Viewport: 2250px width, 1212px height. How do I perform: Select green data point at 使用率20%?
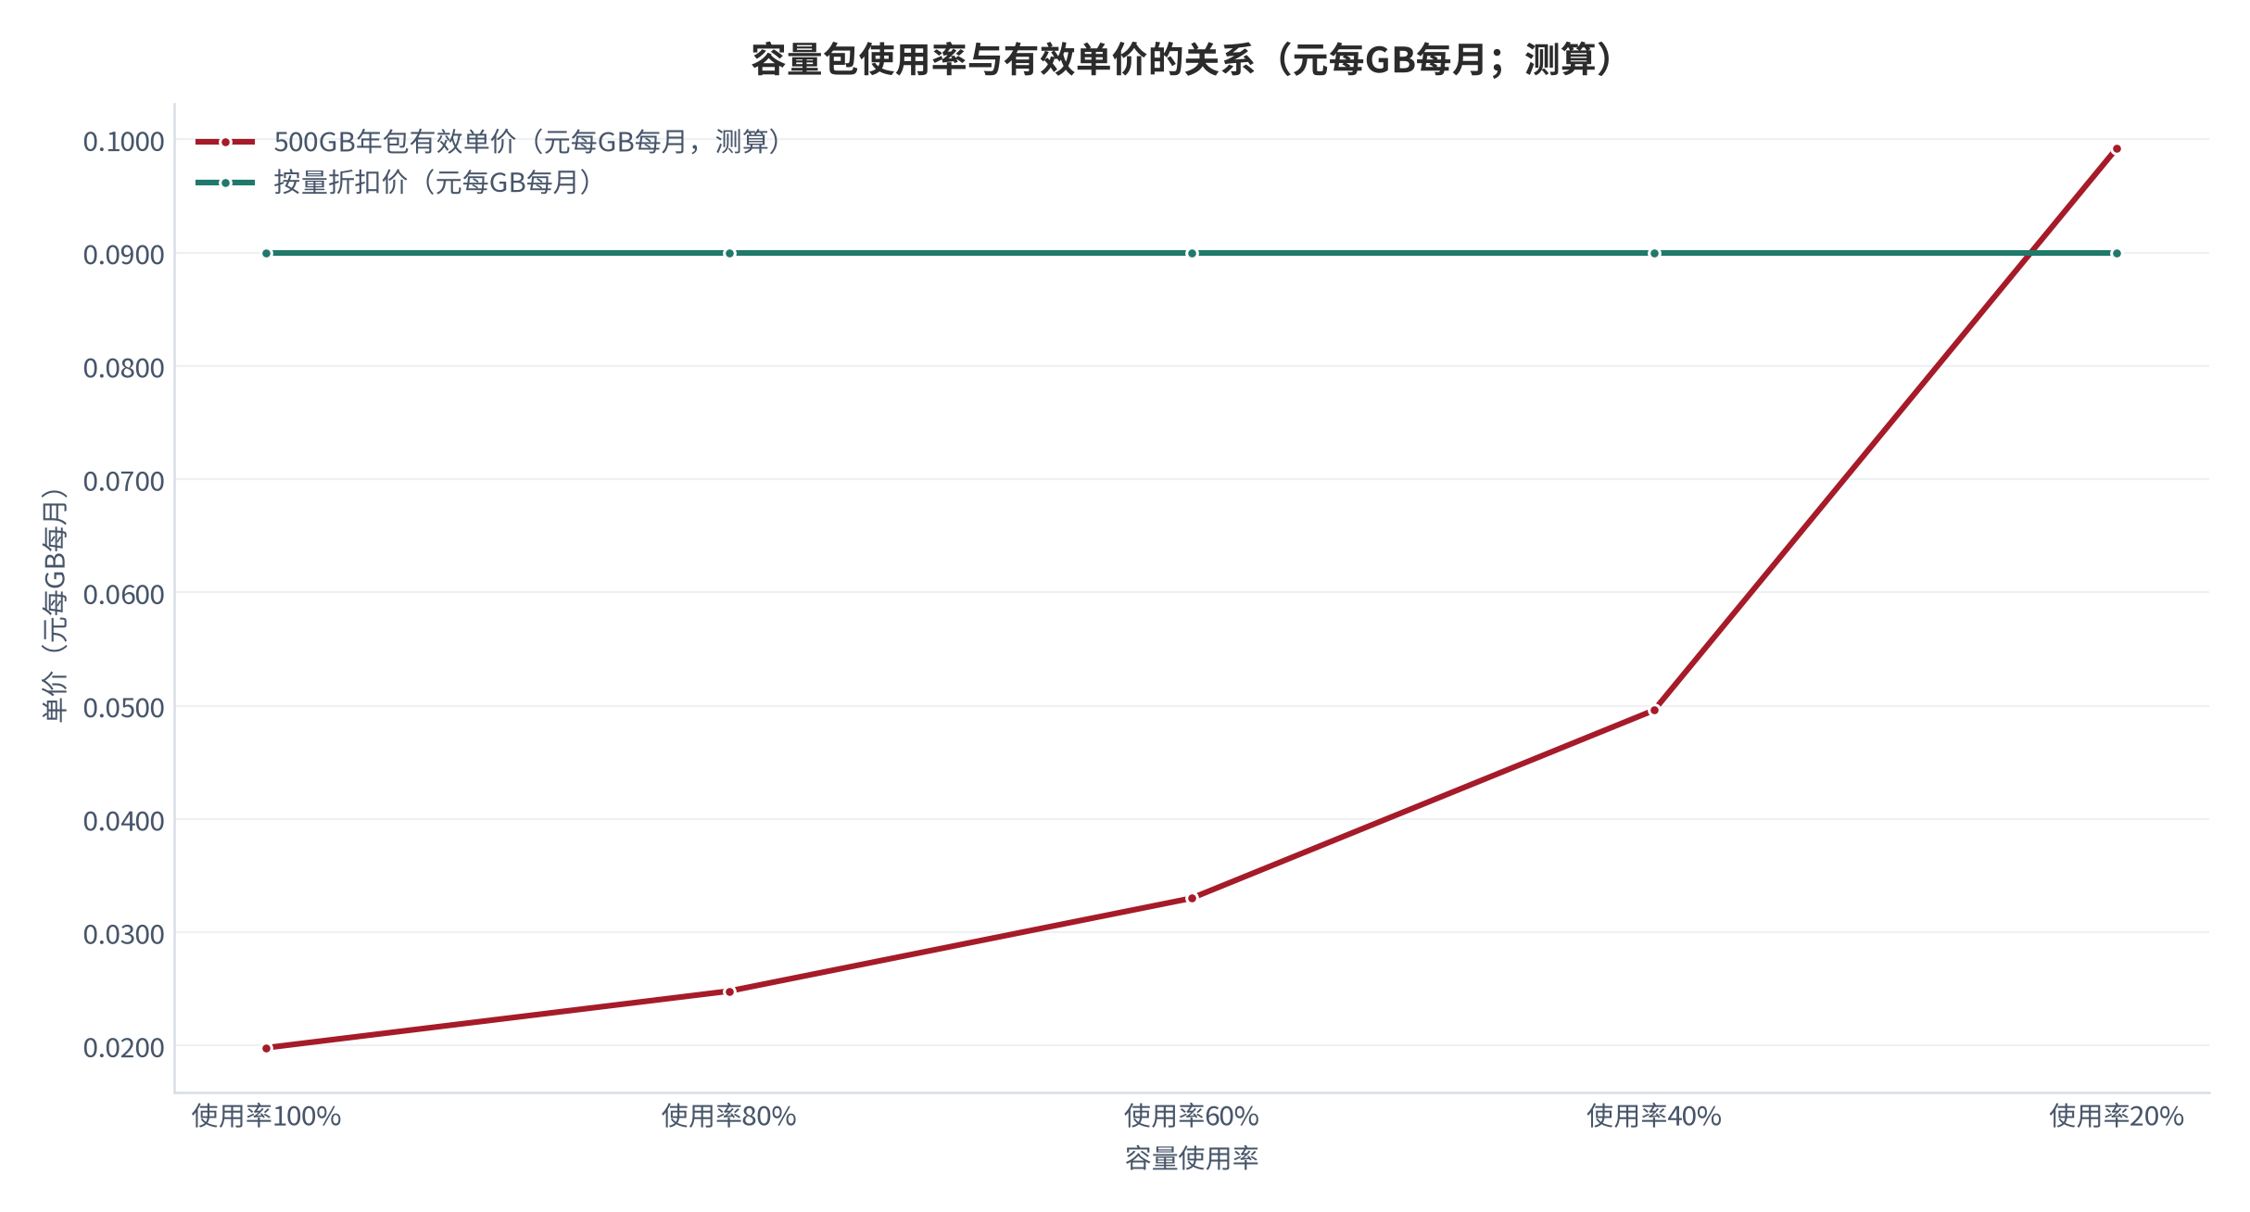[2117, 253]
